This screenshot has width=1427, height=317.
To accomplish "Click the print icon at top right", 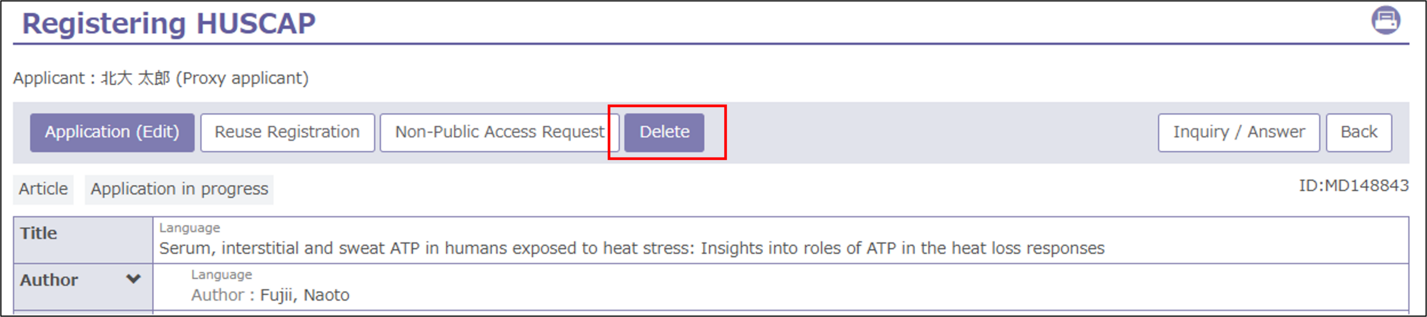I will (x=1386, y=21).
